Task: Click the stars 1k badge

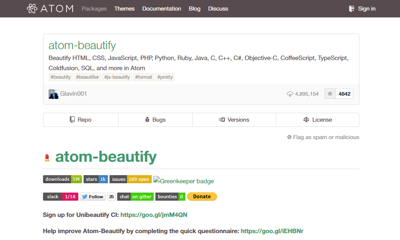Action: tap(96, 179)
